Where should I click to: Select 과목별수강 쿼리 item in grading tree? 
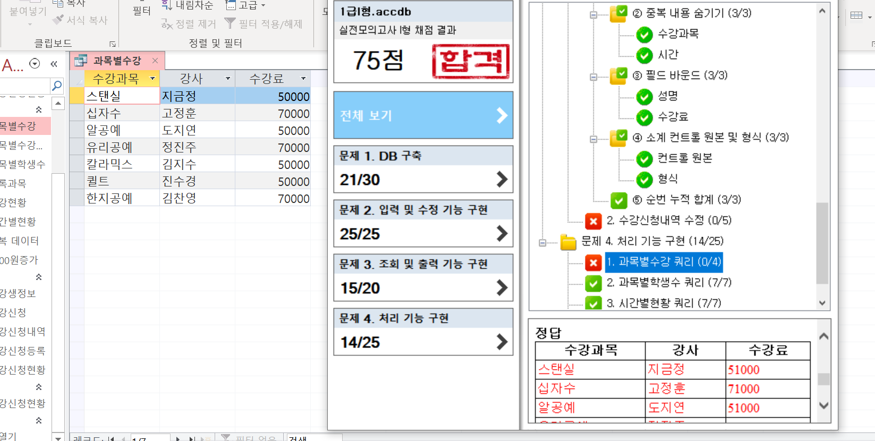point(664,262)
